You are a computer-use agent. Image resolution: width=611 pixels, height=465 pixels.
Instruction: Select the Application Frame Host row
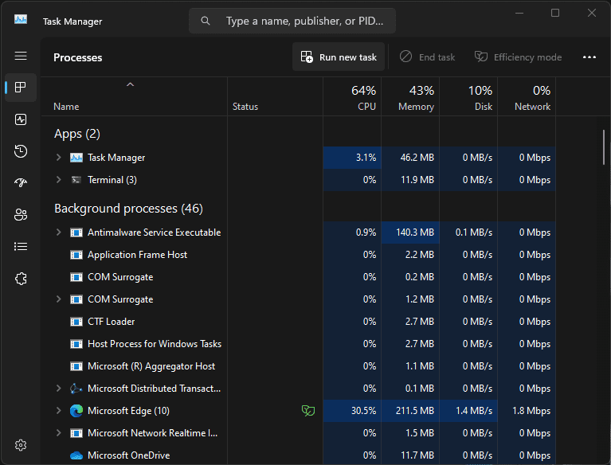coord(298,255)
